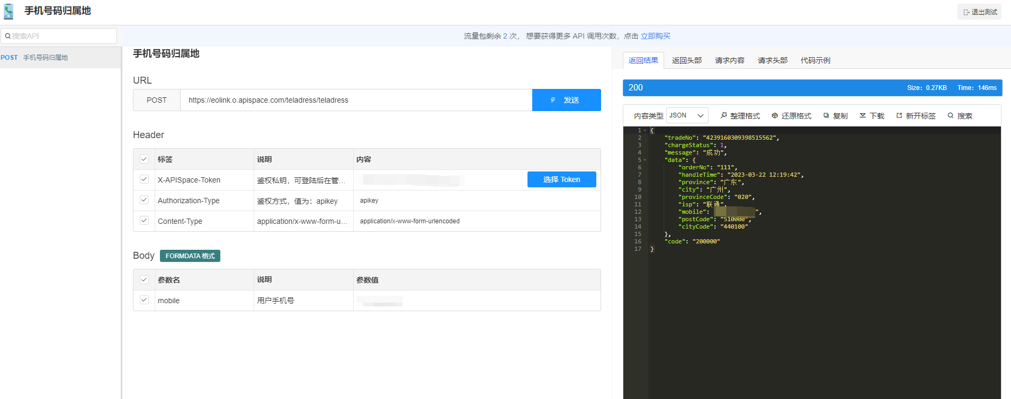Click the 整理格式 format wrench icon
This screenshot has width=1011, height=399.
click(x=723, y=115)
